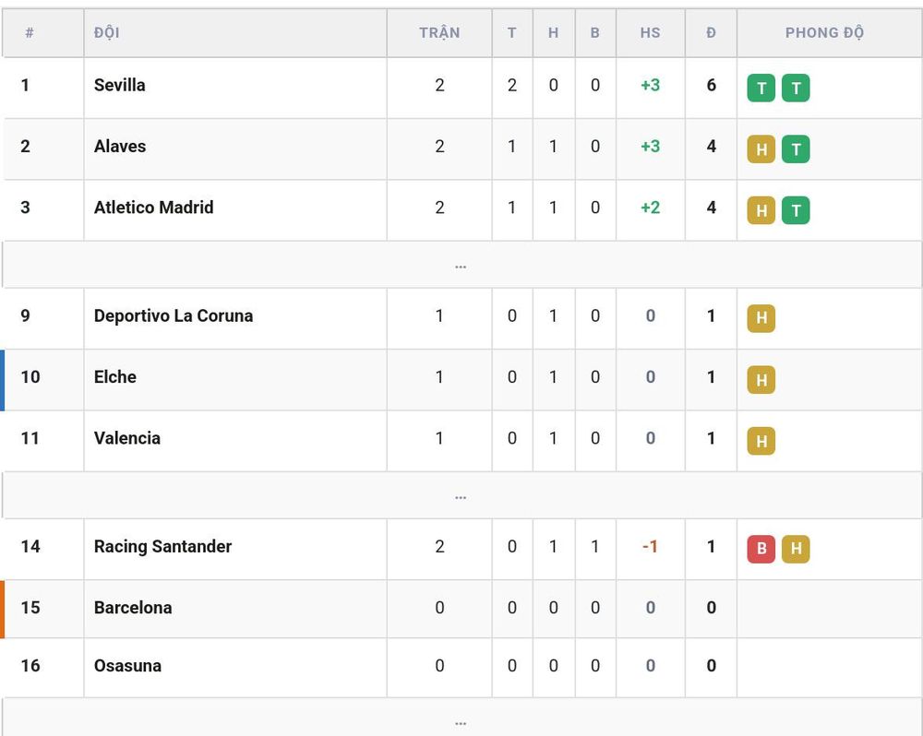The image size is (923, 736).
Task: Click Sevilla's first green T form badge
Action: (761, 89)
